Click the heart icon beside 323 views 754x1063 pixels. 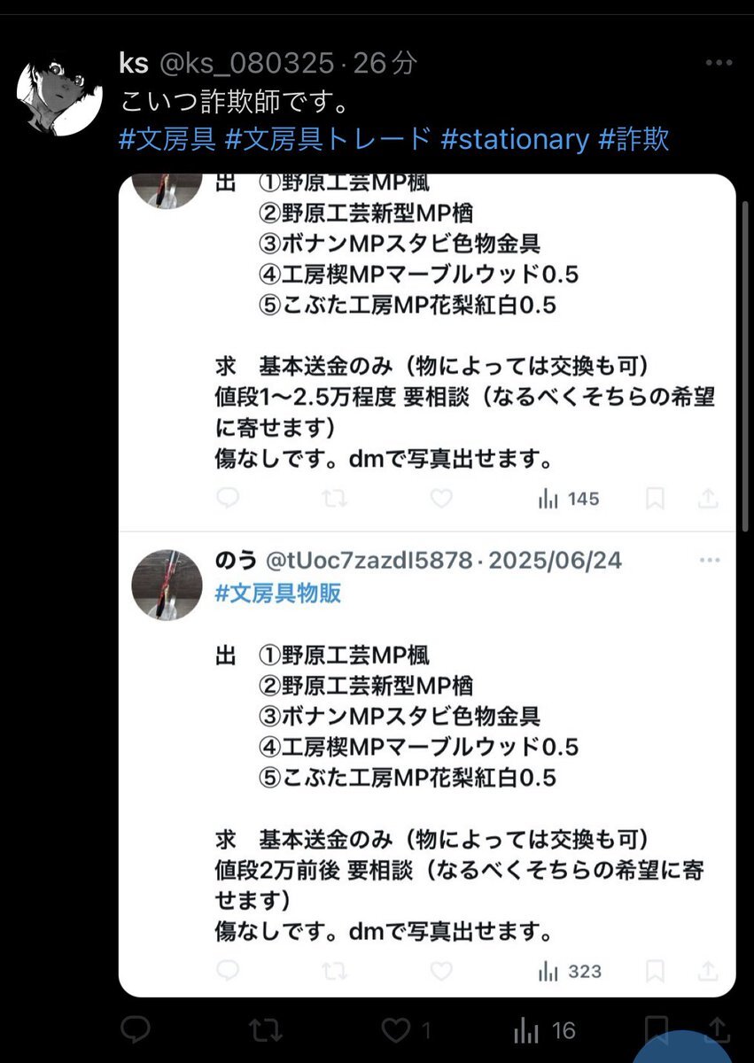point(440,972)
